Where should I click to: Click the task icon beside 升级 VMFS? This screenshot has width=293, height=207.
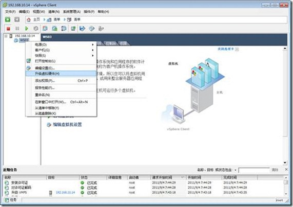click(x=7, y=192)
